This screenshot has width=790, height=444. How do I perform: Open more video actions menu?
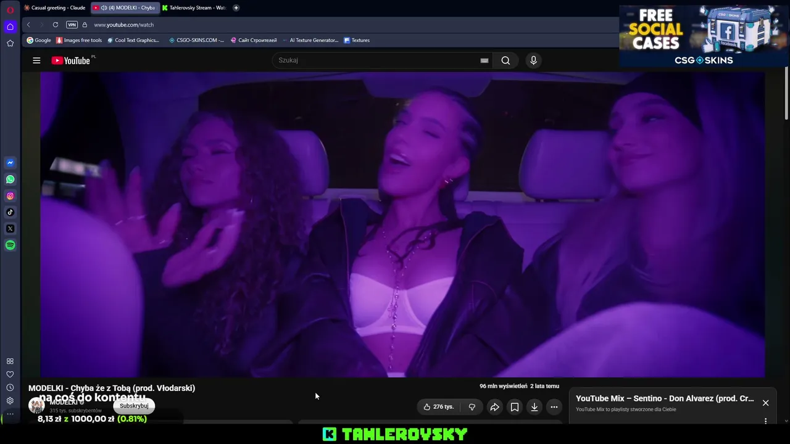(x=554, y=407)
